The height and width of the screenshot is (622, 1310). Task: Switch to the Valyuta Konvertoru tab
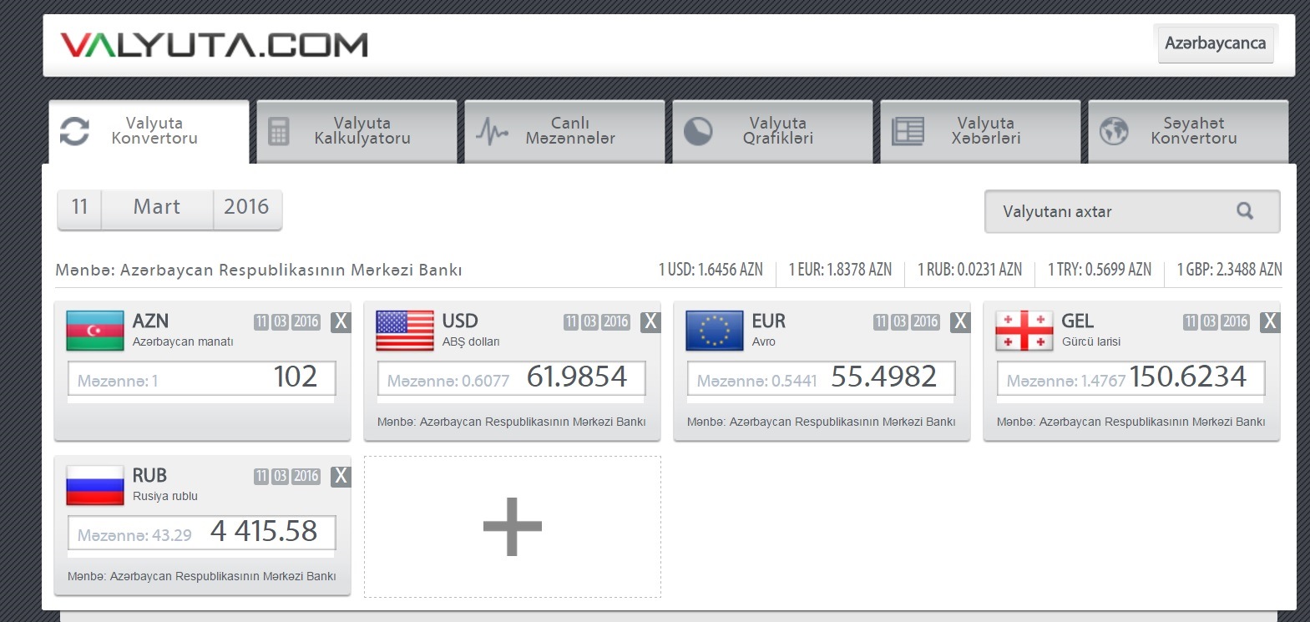[149, 131]
